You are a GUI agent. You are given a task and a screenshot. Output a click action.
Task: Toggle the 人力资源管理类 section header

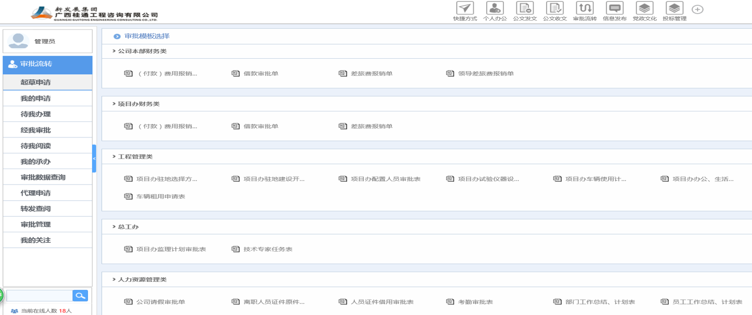[x=139, y=279]
